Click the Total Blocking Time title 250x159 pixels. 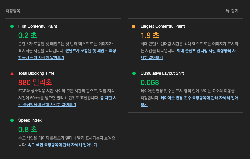[x=36, y=73]
